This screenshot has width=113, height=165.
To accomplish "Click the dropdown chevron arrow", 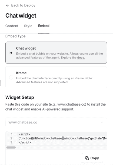I will click(102, 122).
